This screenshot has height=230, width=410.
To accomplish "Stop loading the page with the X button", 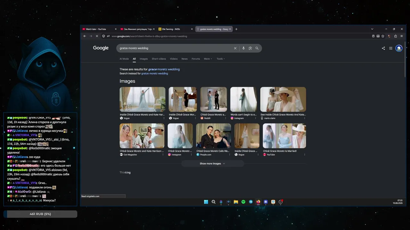I will coord(97,36).
